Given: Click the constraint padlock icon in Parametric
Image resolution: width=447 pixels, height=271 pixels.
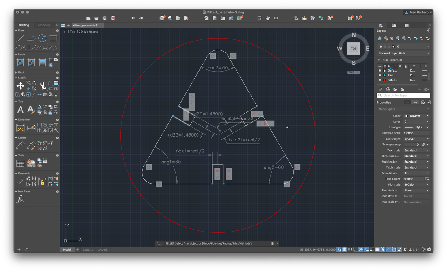Looking at the screenshot, I should click(x=42, y=182).
